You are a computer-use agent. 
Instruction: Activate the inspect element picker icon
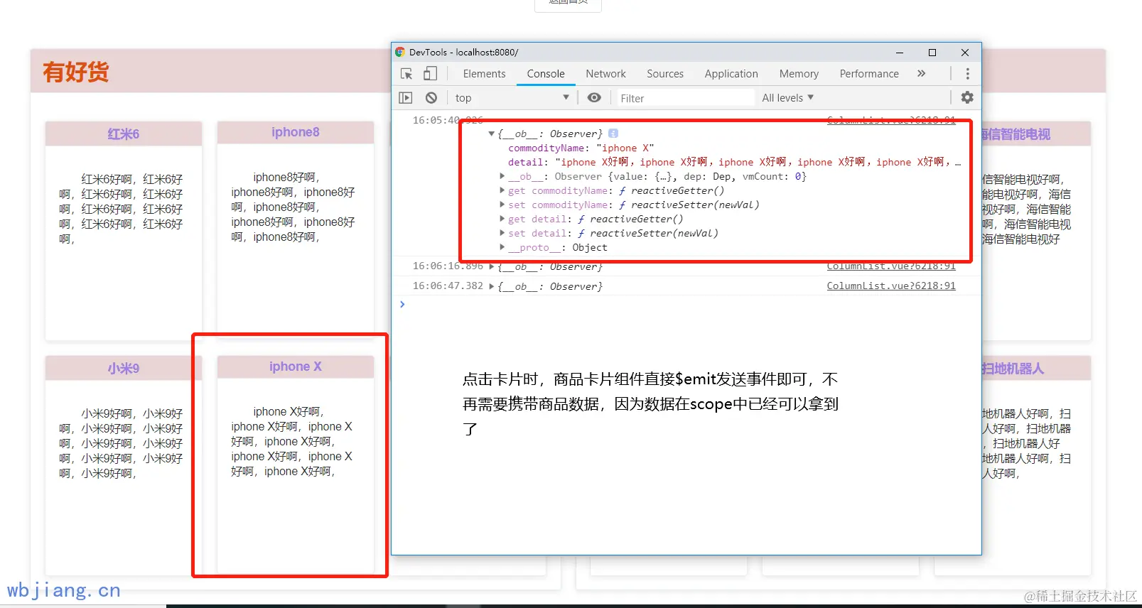pyautogui.click(x=406, y=74)
